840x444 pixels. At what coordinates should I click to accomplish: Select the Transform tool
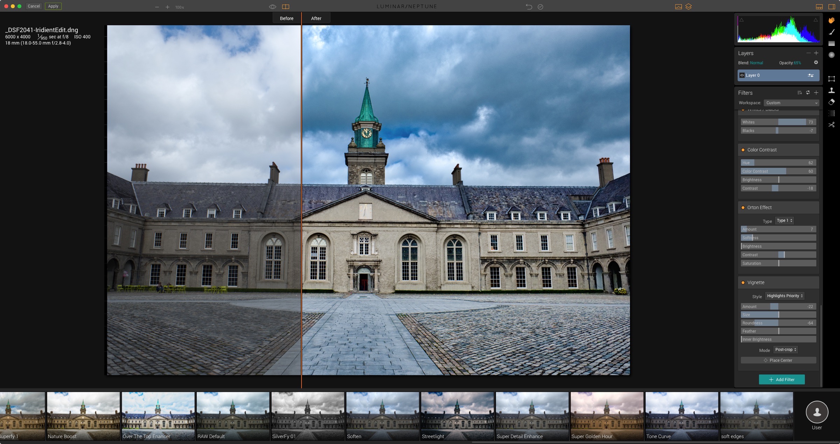(x=831, y=79)
